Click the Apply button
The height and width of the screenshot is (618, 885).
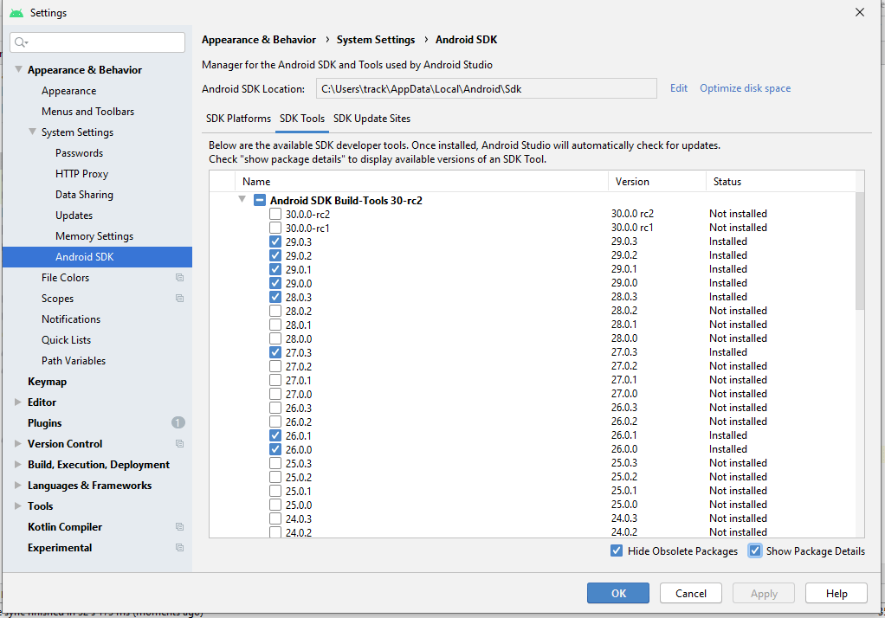tap(764, 593)
